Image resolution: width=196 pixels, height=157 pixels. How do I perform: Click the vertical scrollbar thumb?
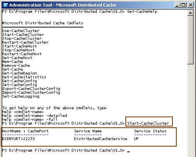(x=191, y=40)
